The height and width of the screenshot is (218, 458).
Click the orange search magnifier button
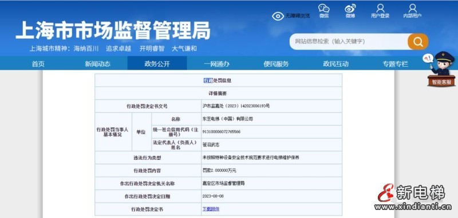(x=418, y=42)
